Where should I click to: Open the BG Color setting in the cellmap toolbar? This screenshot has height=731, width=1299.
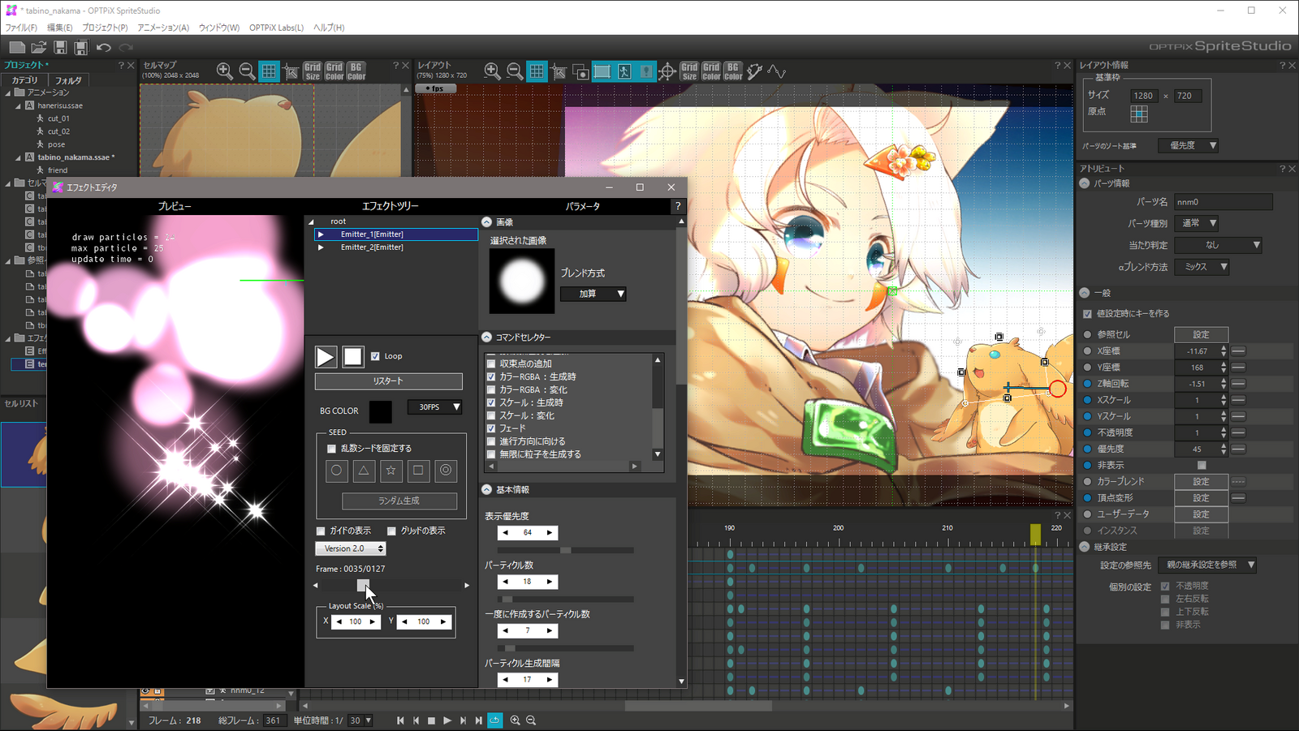[355, 71]
